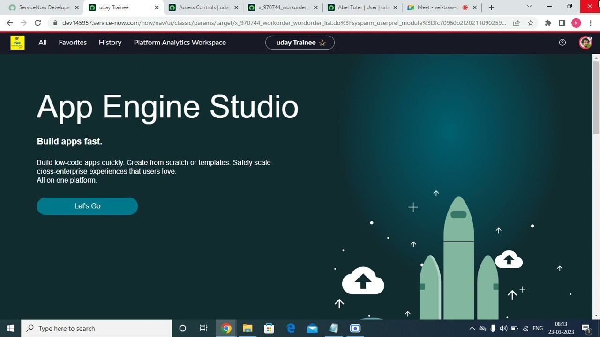
Task: Click the microphone tray icon
Action: [x=493, y=329]
